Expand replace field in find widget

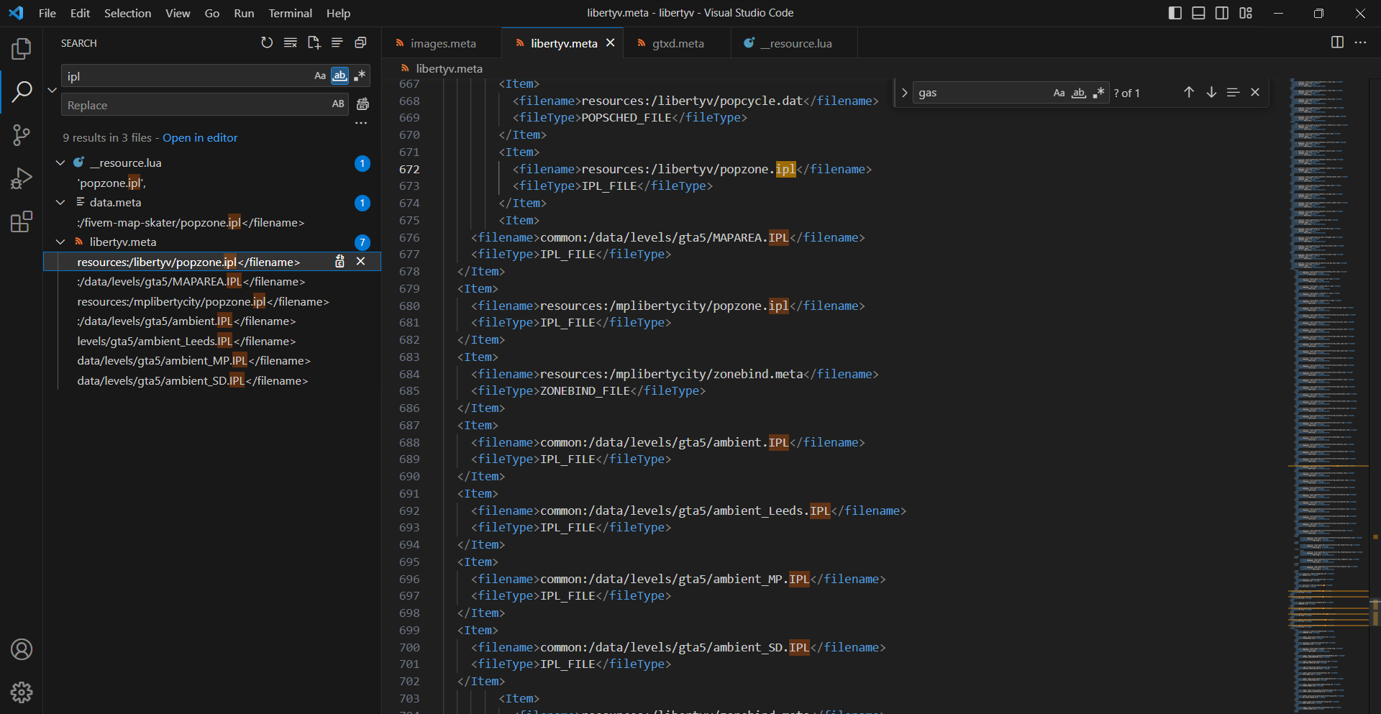[904, 93]
